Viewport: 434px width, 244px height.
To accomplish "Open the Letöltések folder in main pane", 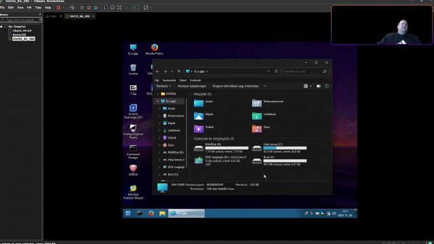I will tap(264, 115).
